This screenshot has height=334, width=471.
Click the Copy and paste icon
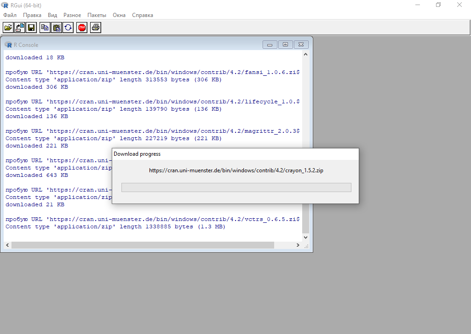[68, 28]
